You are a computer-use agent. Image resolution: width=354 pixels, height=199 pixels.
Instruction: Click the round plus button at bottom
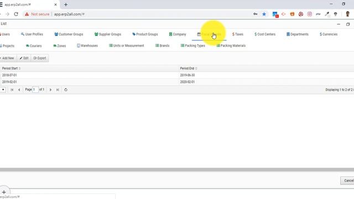pos(4,192)
